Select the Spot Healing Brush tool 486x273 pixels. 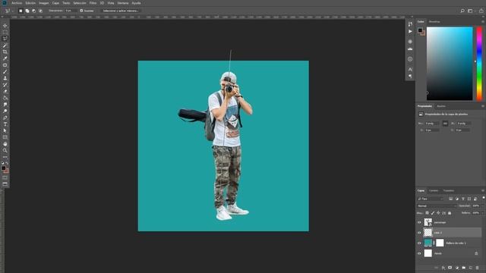coord(5,65)
